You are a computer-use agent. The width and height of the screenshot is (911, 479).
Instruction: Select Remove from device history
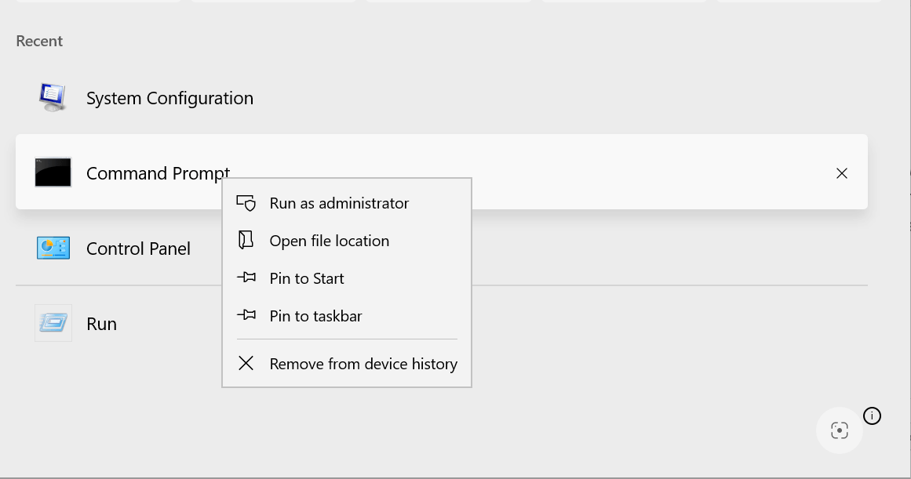(363, 364)
